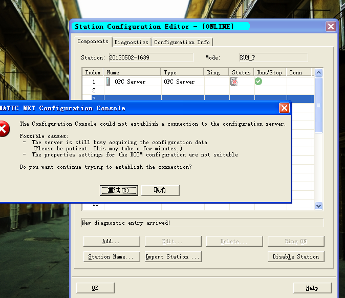This screenshot has width=345, height=298.
Task: Click the Conn column header
Action: coord(299,72)
